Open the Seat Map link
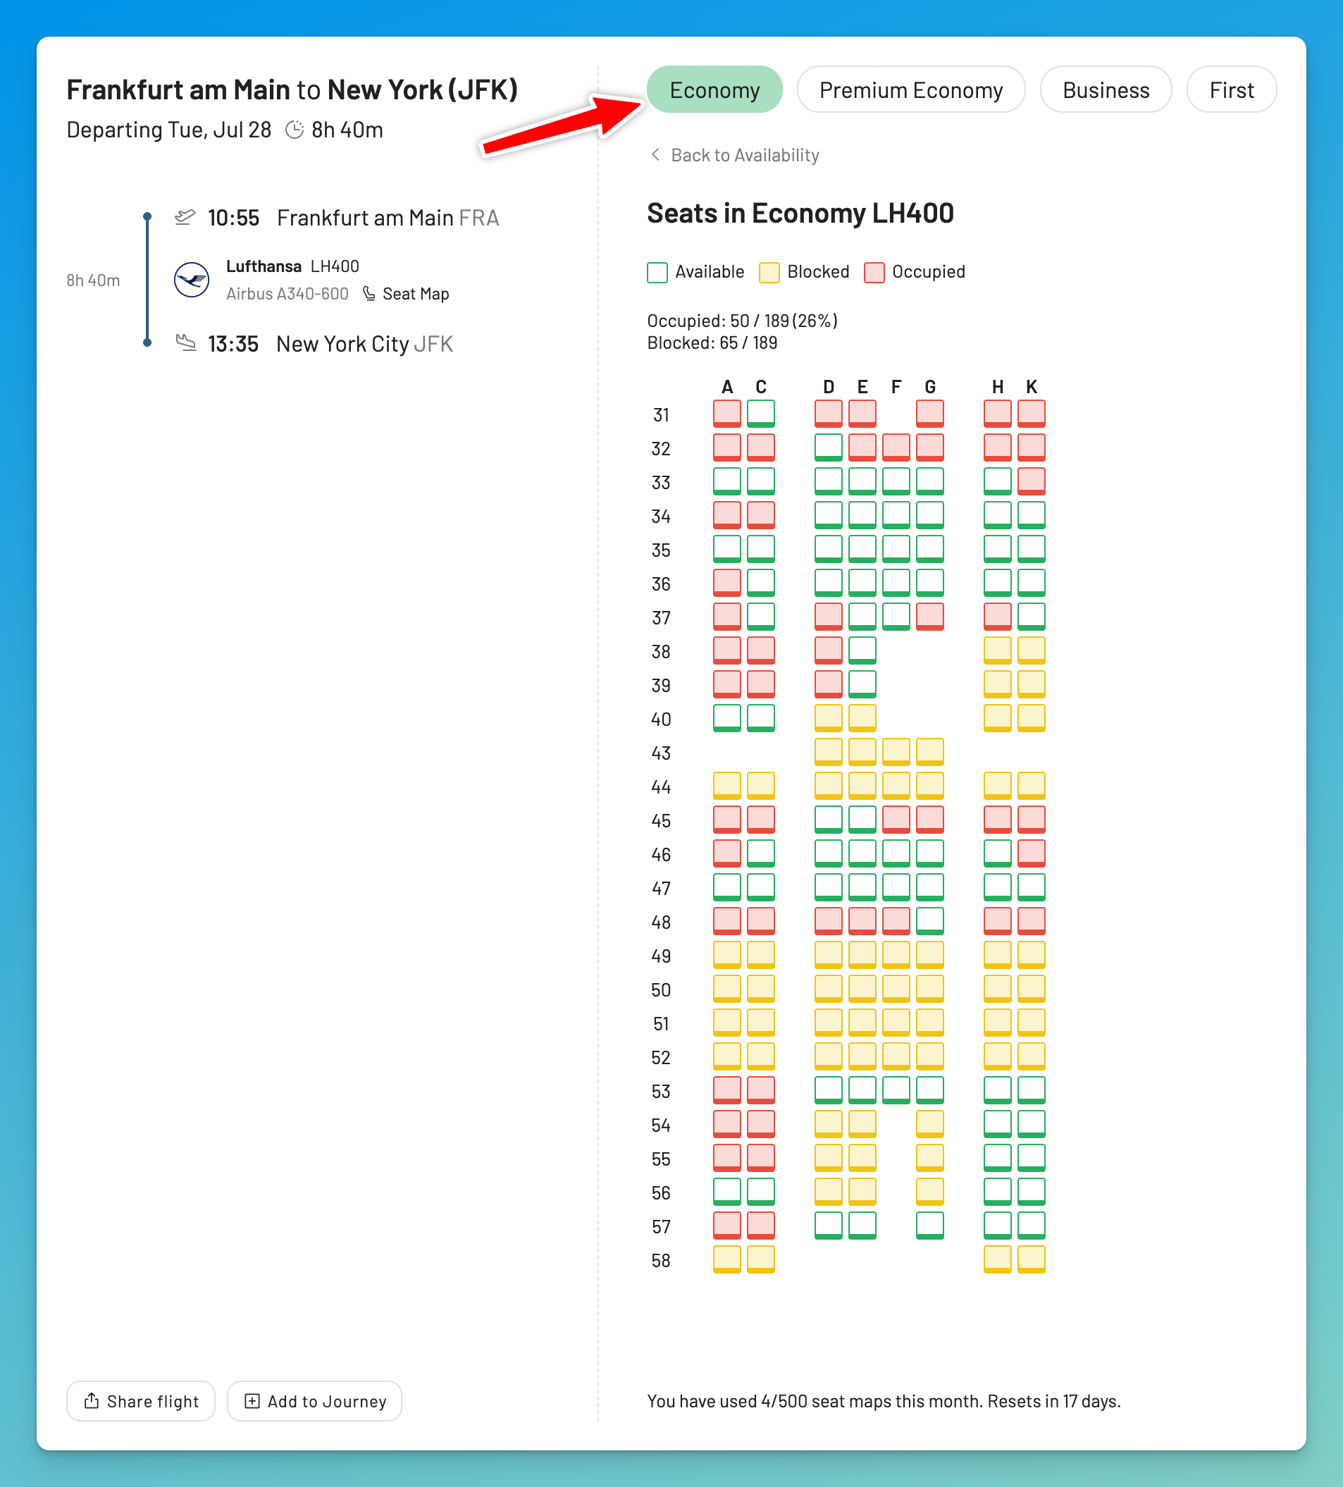The width and height of the screenshot is (1343, 1487). pos(415,294)
